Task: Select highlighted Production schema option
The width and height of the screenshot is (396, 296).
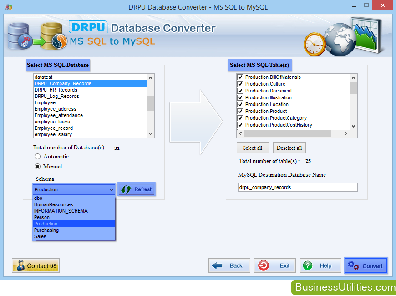Action: click(x=74, y=224)
